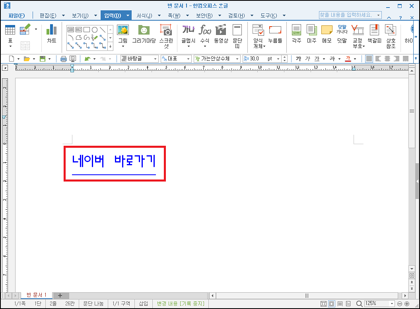Save the document with the disk icon

pyautogui.click(x=42, y=59)
